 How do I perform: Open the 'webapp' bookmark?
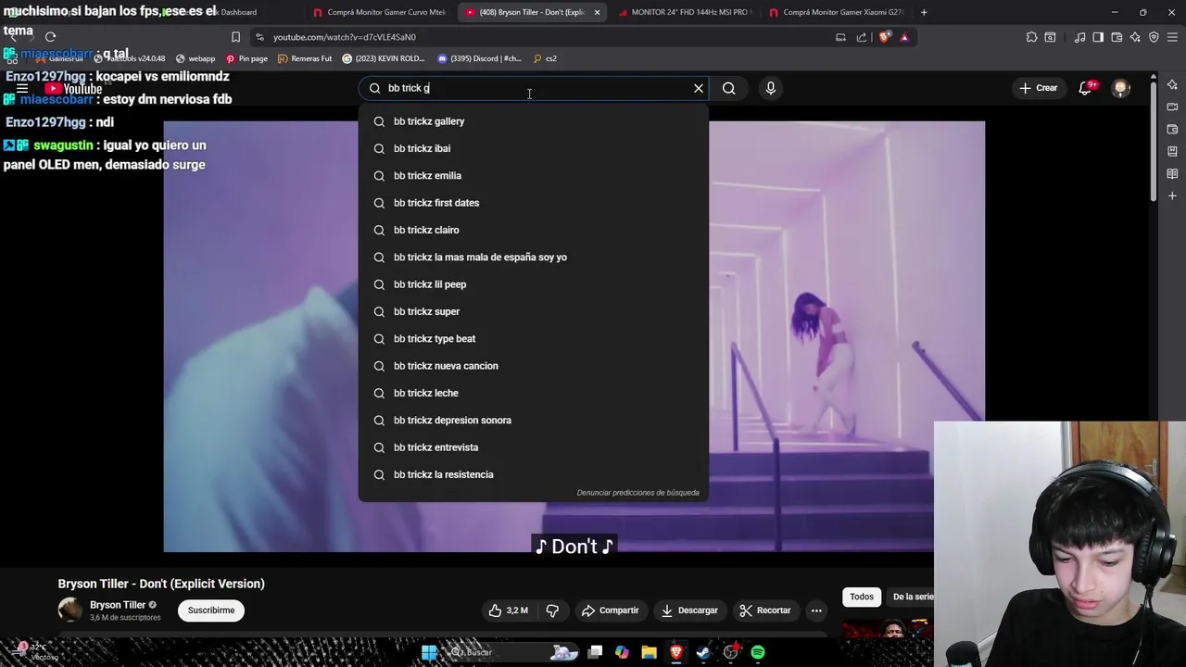point(195,58)
